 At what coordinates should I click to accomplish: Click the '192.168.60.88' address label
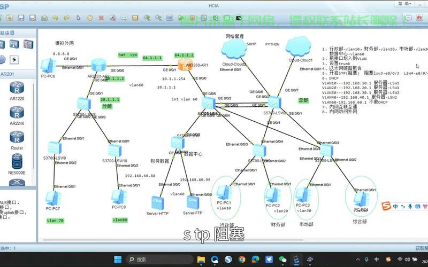[x=140, y=176]
